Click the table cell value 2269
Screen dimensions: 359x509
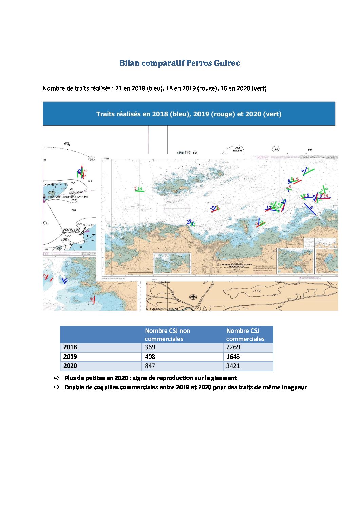pyautogui.click(x=233, y=347)
